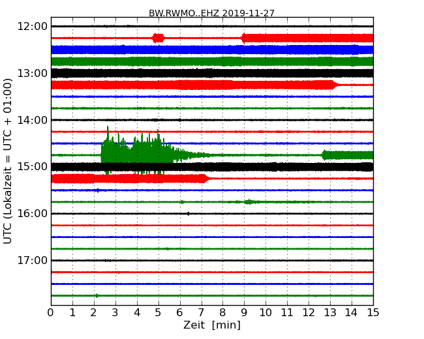The image size is (424, 339).
Task: Click x-axis tick label 7
Action: tap(201, 312)
